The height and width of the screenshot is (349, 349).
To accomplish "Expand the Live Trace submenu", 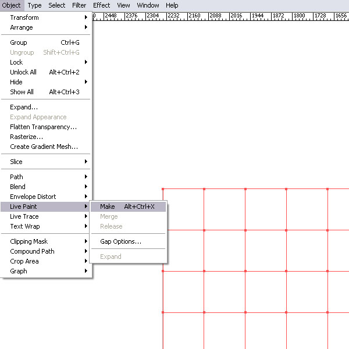I will pyautogui.click(x=46, y=216).
